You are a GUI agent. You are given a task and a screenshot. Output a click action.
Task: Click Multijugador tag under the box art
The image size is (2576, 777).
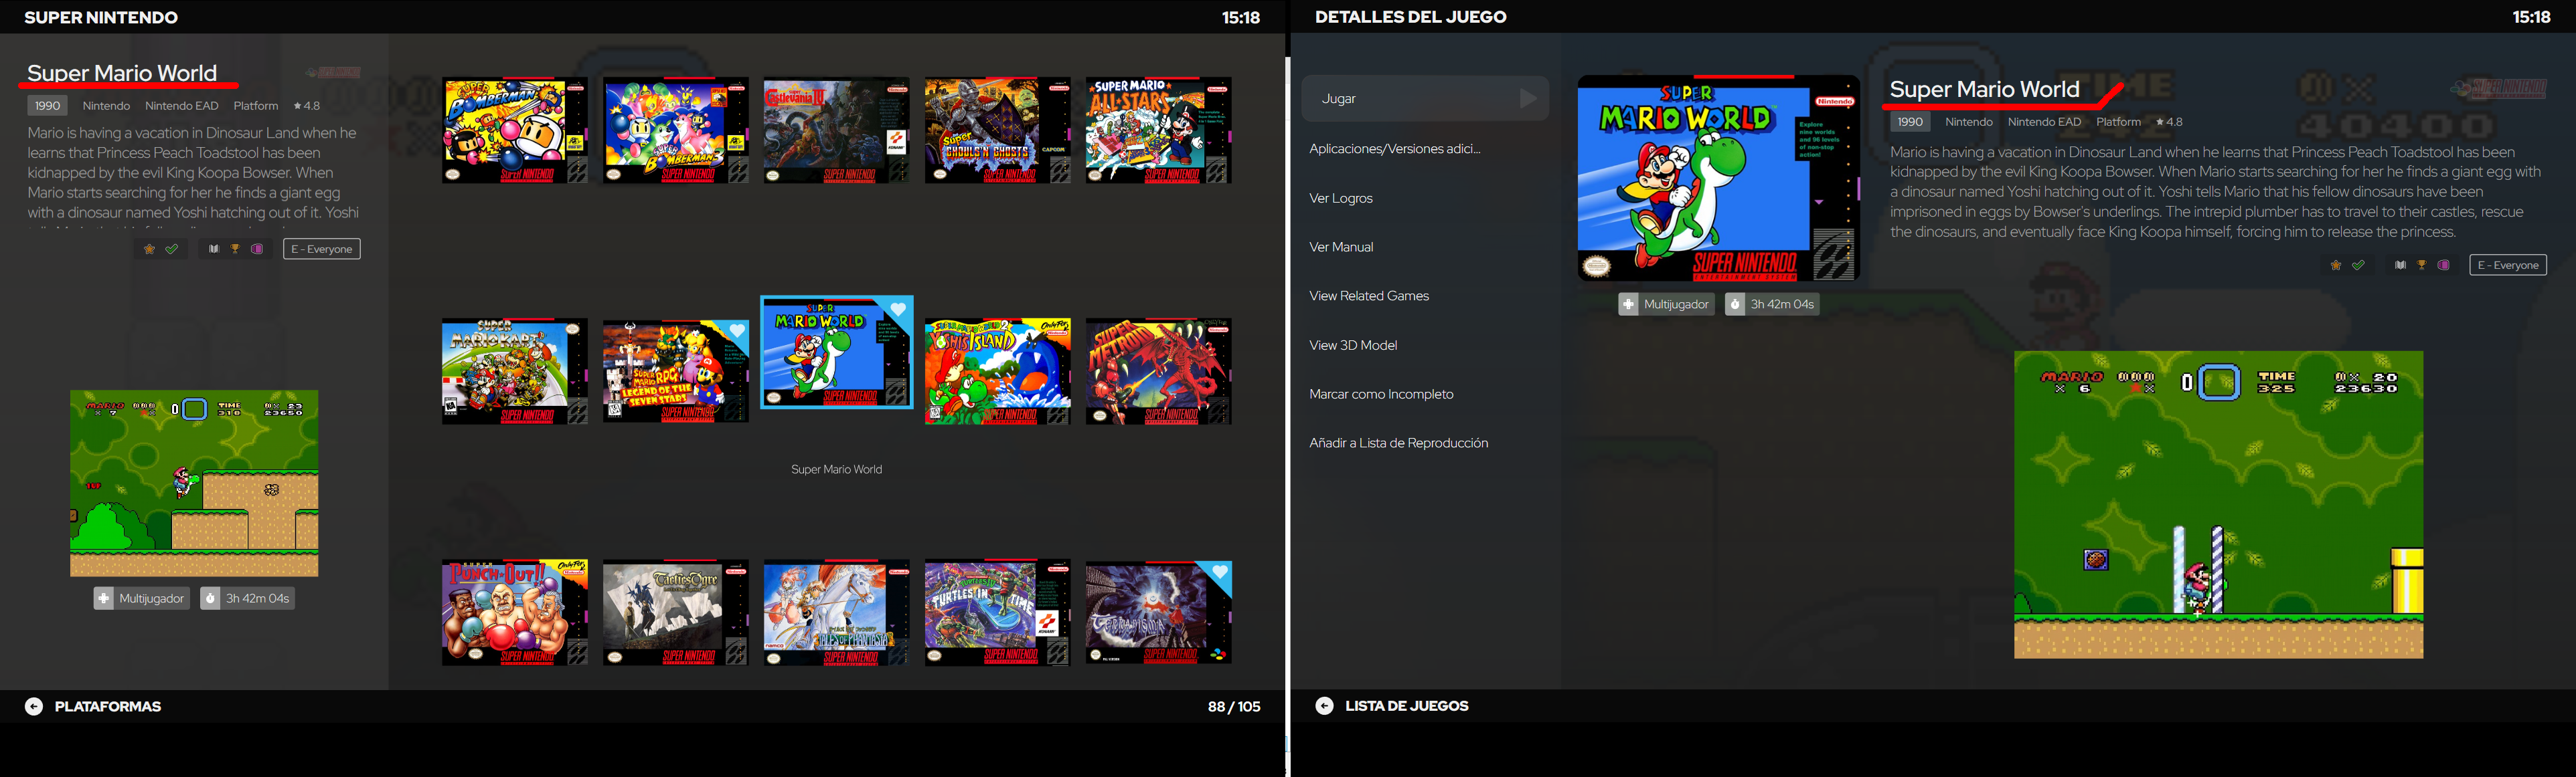click(1666, 304)
